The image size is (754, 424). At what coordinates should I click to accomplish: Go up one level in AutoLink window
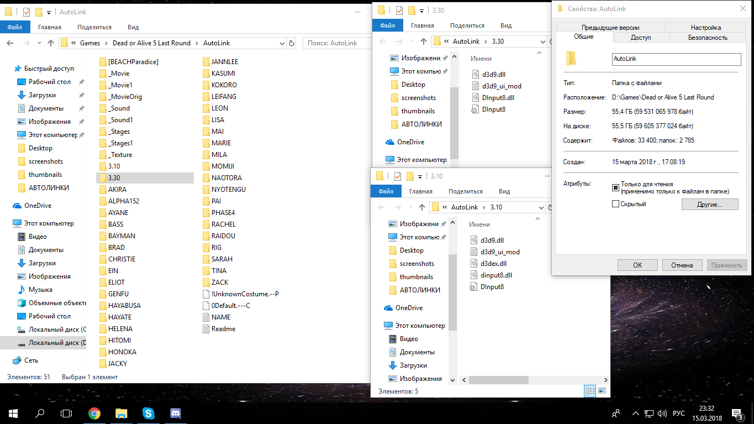click(51, 43)
